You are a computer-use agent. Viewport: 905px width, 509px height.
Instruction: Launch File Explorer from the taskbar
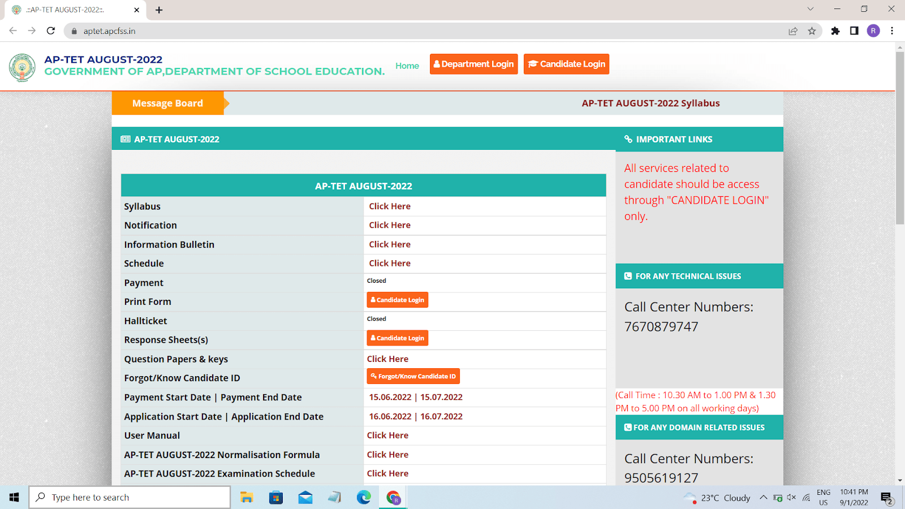click(247, 497)
